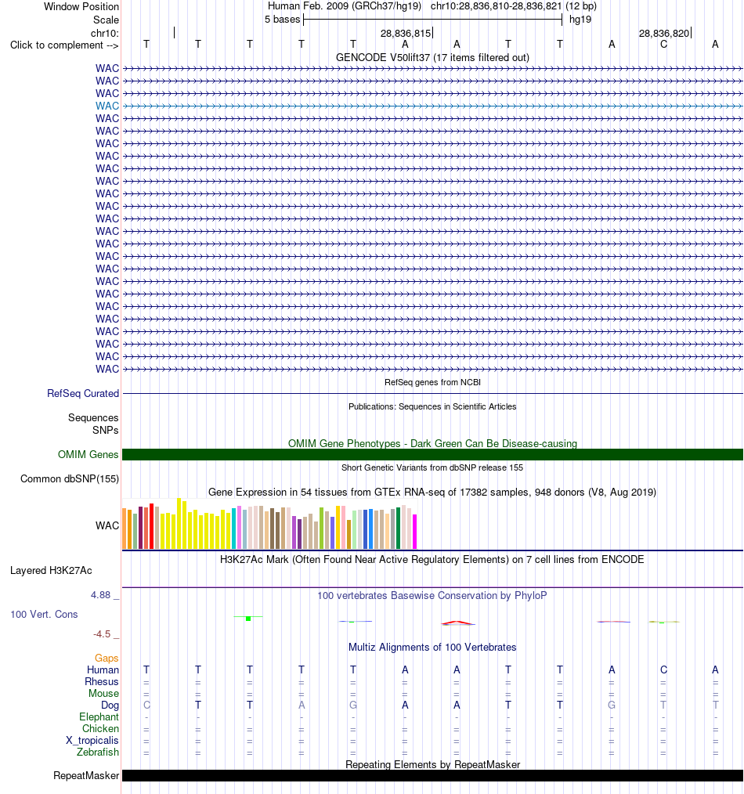Click 'Multiz Alignments of 100 Vertebrates' title
744x794 pixels.
click(432, 647)
